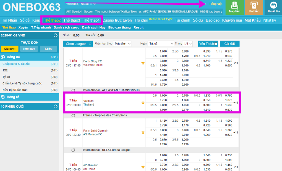Click the Nạp tiền deposit icon
This screenshot has width=282, height=171.
(x=234, y=5)
